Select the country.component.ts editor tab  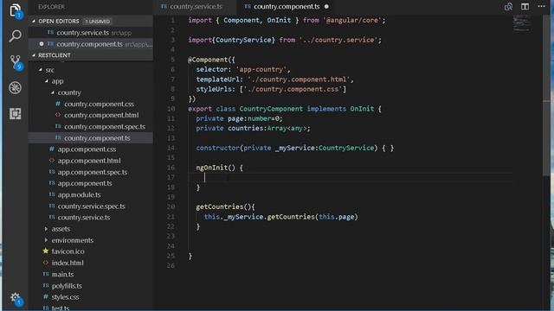coord(287,6)
